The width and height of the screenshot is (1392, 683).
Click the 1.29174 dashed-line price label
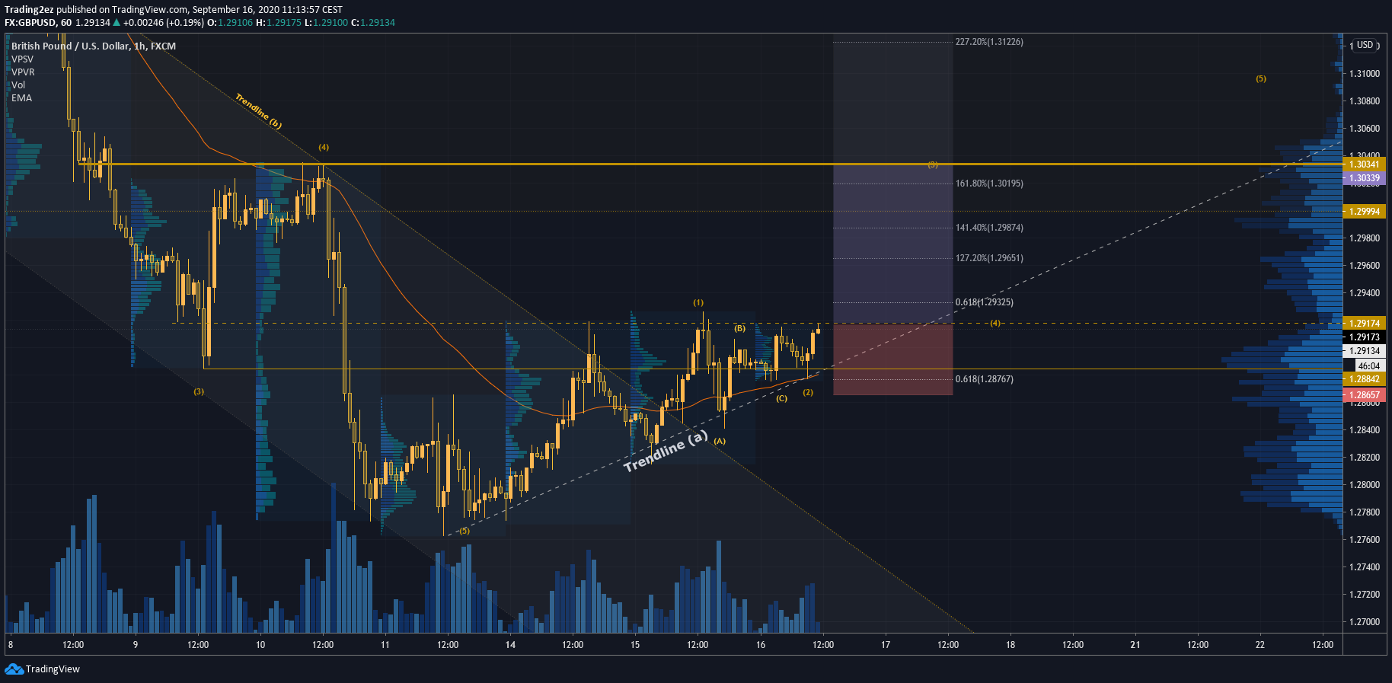(x=1364, y=324)
